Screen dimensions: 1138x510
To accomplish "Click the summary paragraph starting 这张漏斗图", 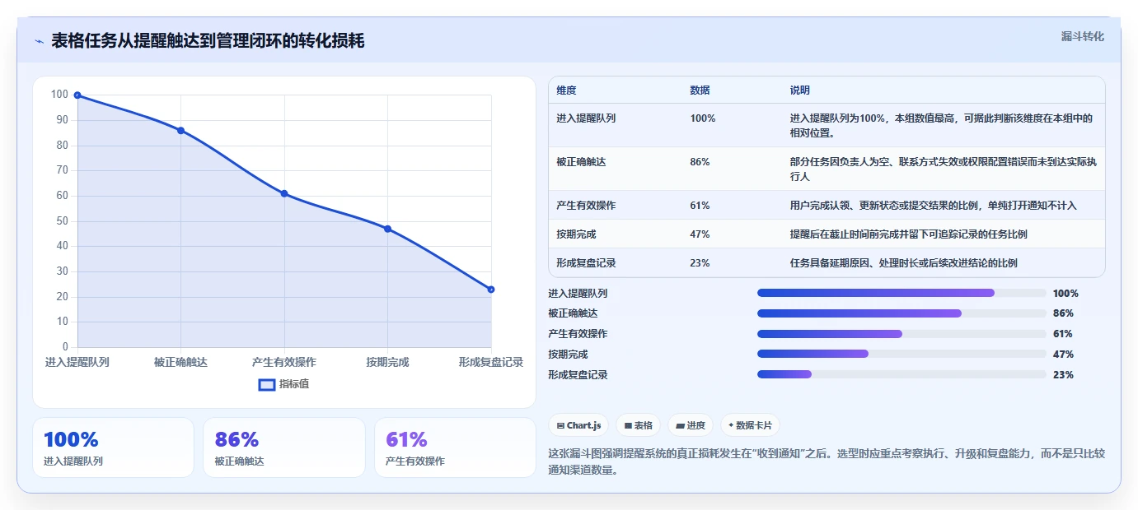I will [827, 461].
